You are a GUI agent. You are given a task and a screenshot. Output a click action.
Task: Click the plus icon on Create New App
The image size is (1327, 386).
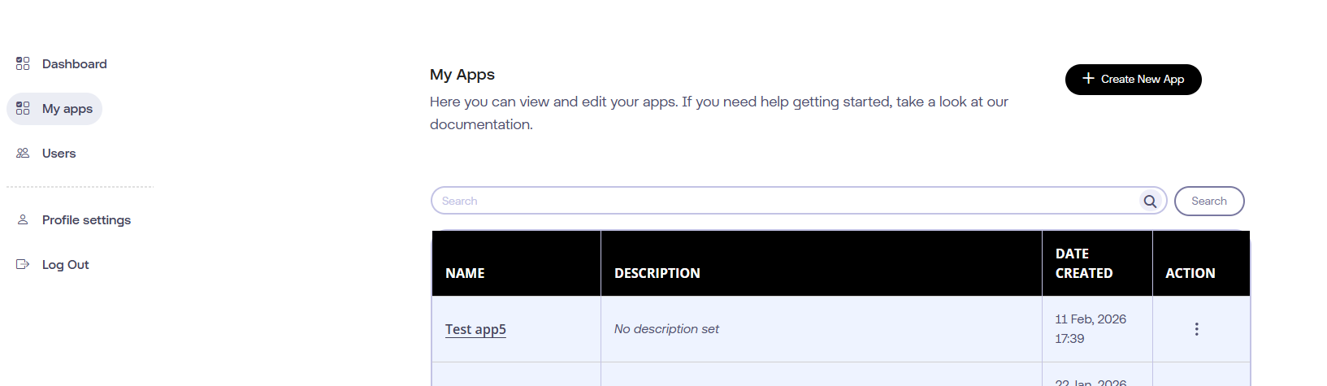[x=1088, y=79]
